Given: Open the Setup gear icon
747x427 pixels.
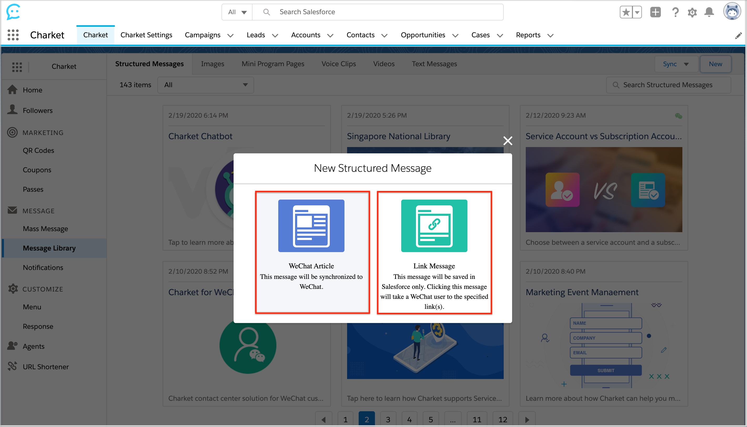Looking at the screenshot, I should [692, 12].
